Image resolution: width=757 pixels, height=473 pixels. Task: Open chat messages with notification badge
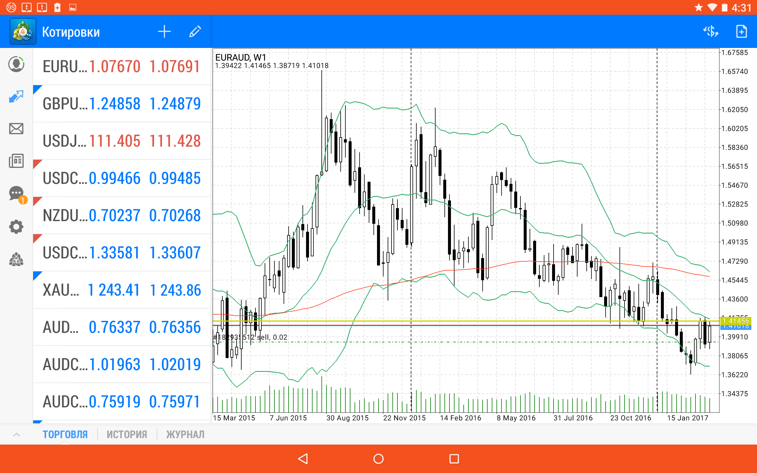pos(17,195)
